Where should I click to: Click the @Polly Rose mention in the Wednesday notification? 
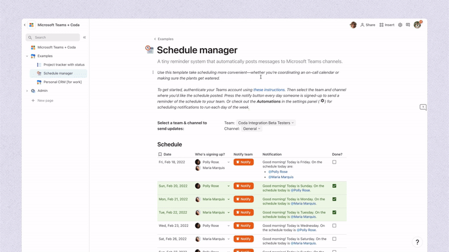(x=306, y=230)
